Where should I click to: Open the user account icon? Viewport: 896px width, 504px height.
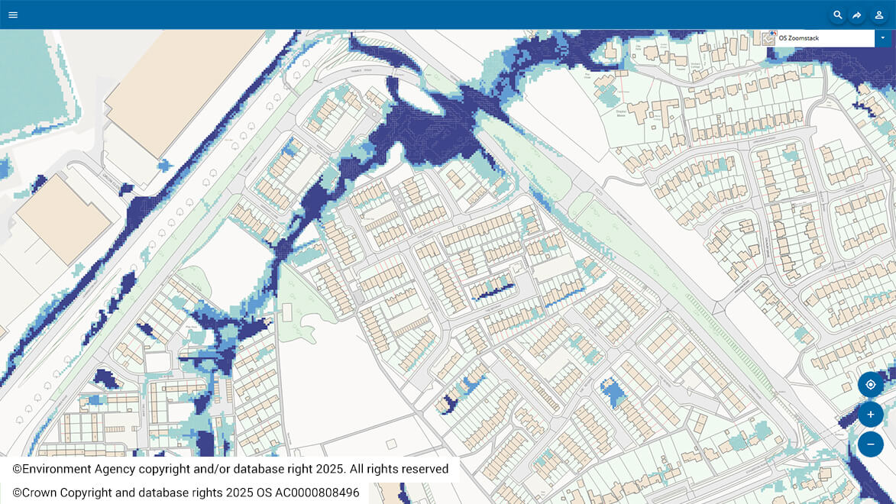click(x=879, y=15)
